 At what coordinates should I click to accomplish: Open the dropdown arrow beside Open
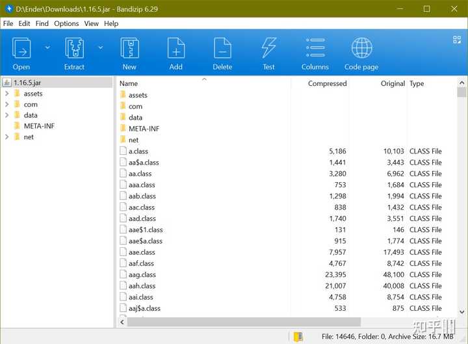(x=47, y=47)
